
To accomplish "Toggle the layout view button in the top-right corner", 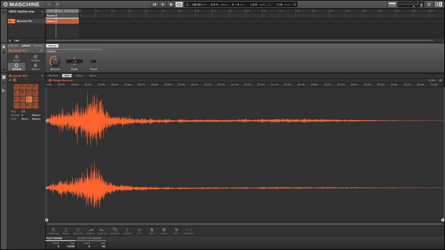I will coord(439,5).
